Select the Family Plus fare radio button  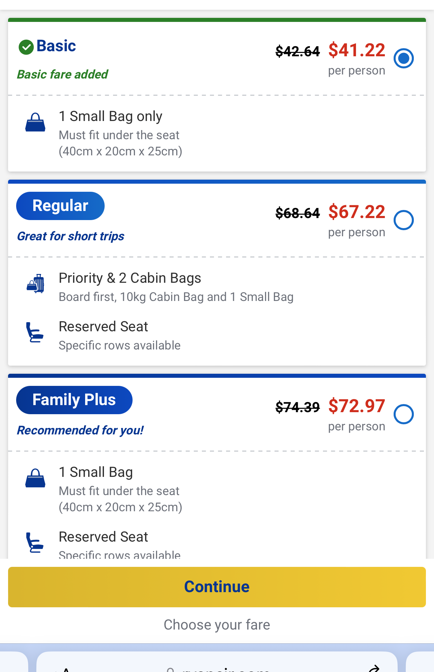(403, 414)
